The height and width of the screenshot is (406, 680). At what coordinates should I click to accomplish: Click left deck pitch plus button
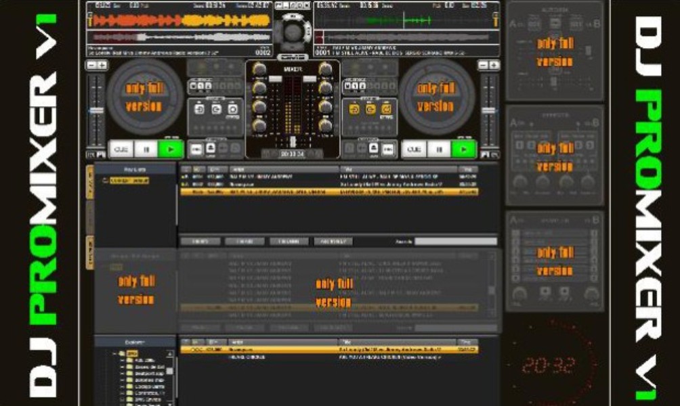coord(102,66)
